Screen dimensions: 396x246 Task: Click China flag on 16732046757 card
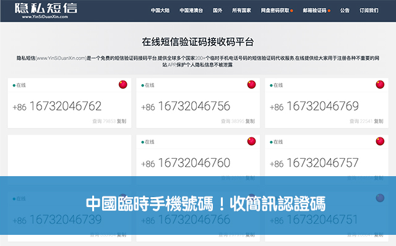pos(380,142)
